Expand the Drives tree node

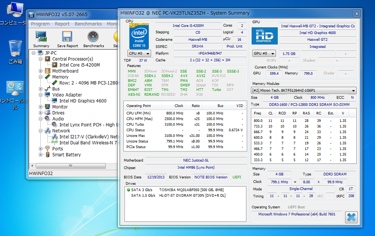pyautogui.click(x=40, y=113)
